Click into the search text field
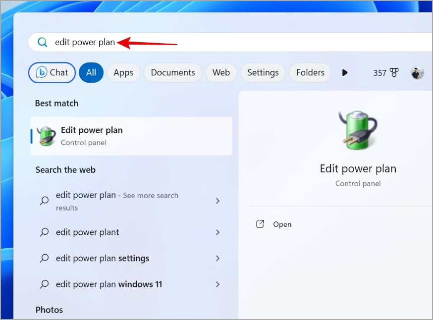 coord(231,42)
